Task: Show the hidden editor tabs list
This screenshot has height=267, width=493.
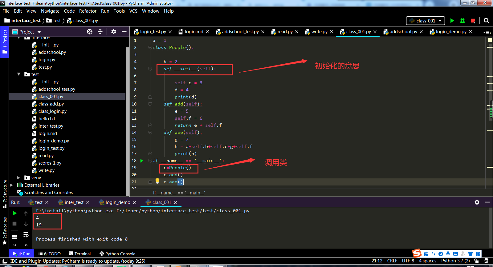Action: point(487,32)
